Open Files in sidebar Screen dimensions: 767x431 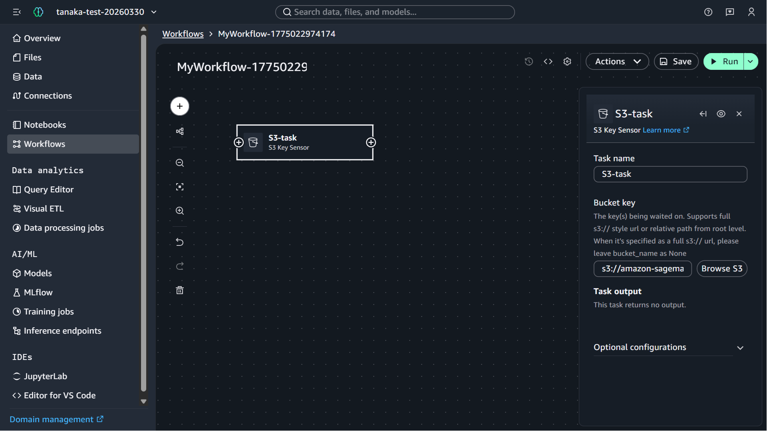pos(73,57)
